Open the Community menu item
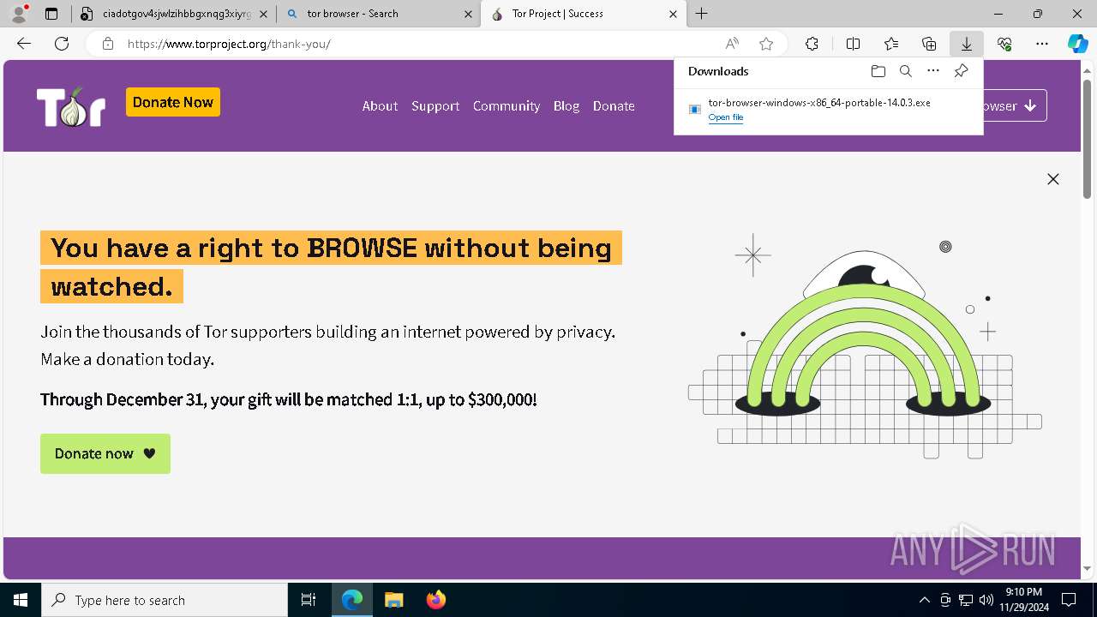1097x617 pixels. coord(507,106)
